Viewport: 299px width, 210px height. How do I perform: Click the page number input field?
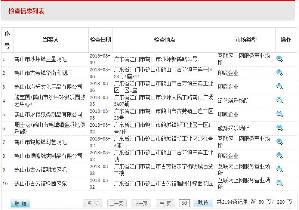click(x=184, y=203)
